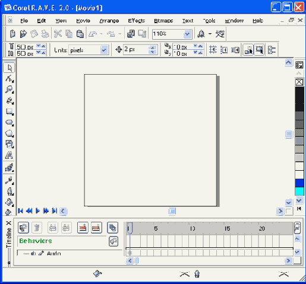Jump to the last frame

tap(55, 211)
